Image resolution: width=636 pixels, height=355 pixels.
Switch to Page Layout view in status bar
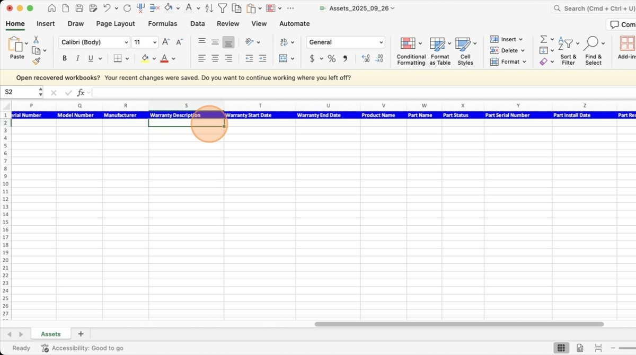580,348
